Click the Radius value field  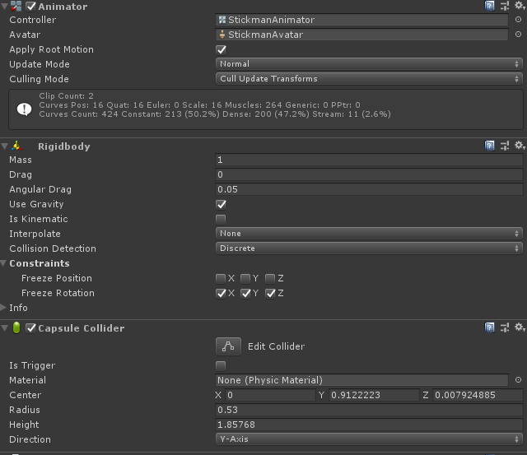369,410
